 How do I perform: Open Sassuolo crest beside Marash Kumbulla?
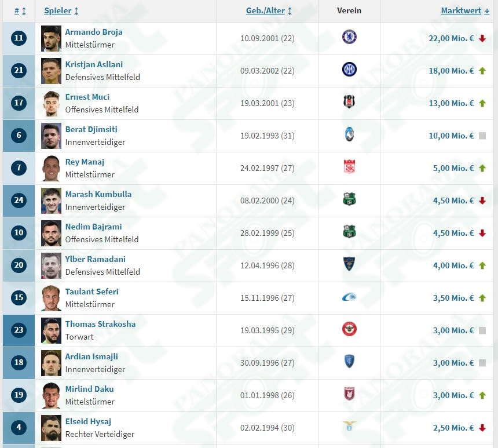click(349, 199)
